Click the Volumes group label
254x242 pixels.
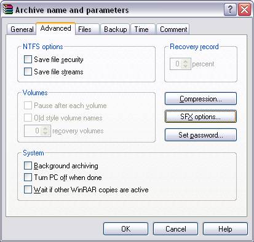click(x=35, y=93)
